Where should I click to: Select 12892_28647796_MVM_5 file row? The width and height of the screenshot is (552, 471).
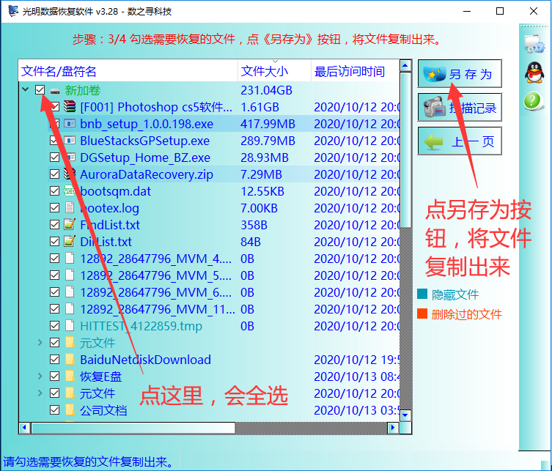click(224, 275)
